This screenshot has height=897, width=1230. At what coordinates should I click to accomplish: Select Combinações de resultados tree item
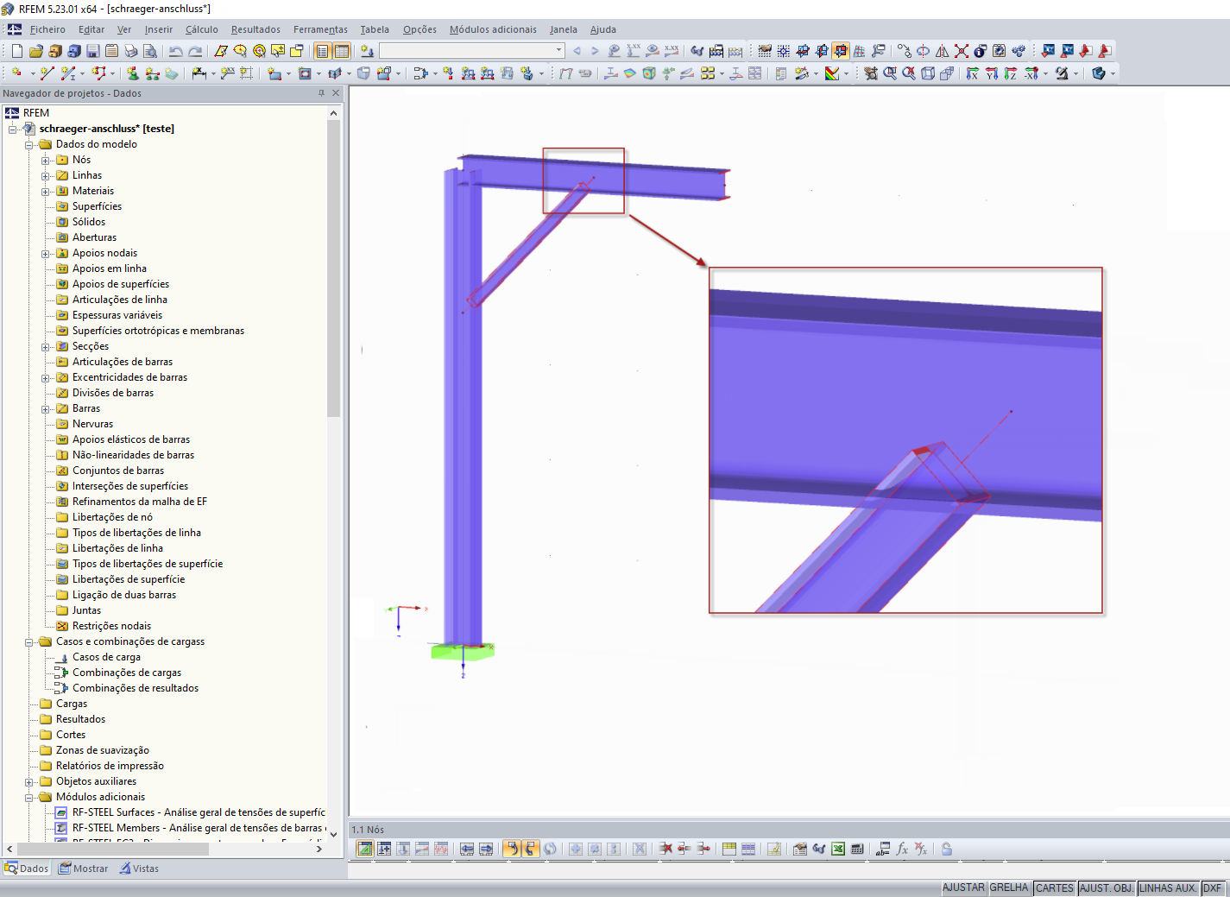coord(136,688)
